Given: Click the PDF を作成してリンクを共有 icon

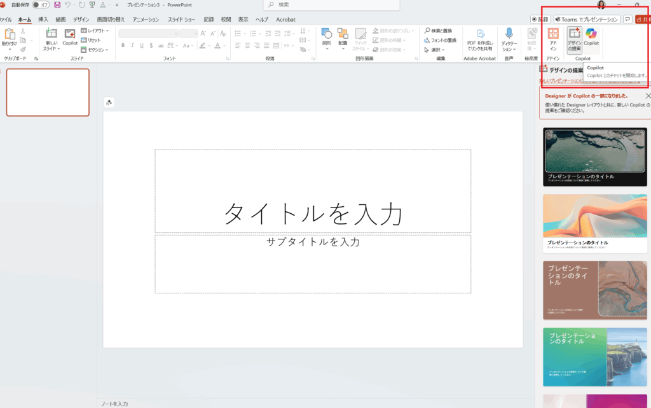Looking at the screenshot, I should coord(480,34).
